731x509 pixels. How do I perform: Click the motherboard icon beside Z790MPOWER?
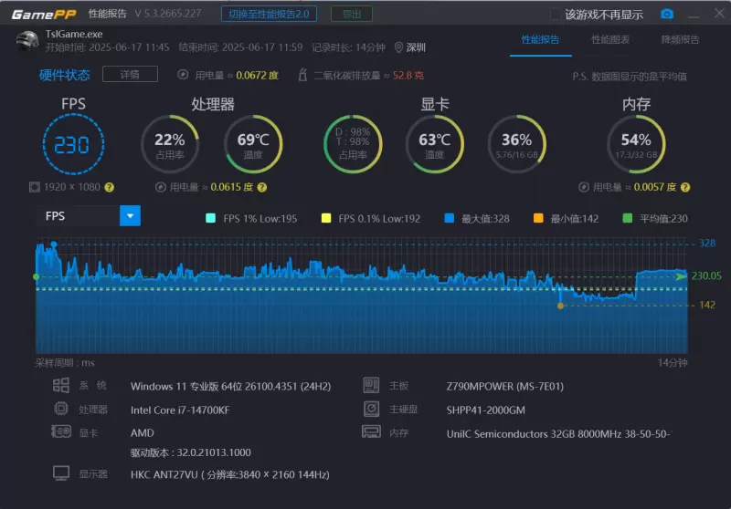pos(371,385)
